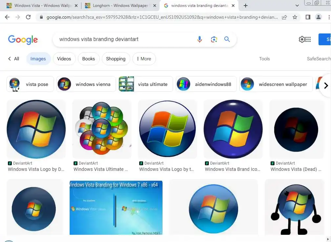Click the URL address bar
This screenshot has width=331, height=242.
coord(162,17)
